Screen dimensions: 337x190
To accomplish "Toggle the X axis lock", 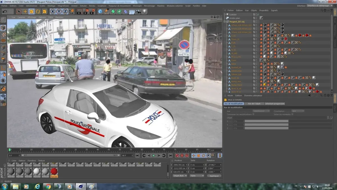I will point(53,12).
